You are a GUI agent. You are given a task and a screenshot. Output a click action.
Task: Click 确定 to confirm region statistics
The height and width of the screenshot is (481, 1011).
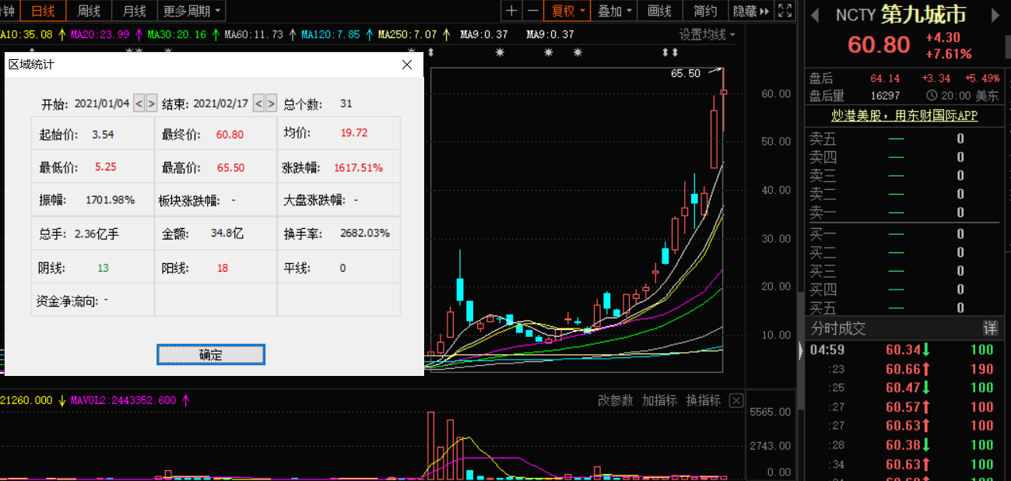click(210, 354)
